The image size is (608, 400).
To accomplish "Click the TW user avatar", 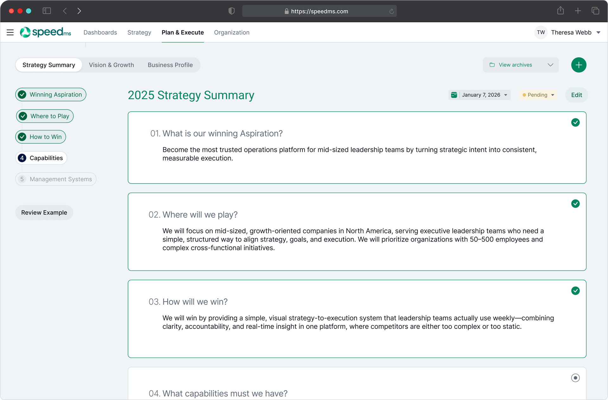I will 541,32.
